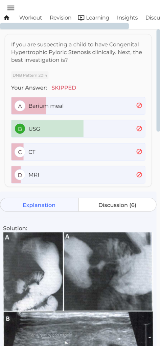Click the horizontal progress bar
This screenshot has height=346, width=160.
click(x=64, y=26)
